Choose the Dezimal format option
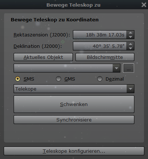148x159 pixels. coord(100,79)
